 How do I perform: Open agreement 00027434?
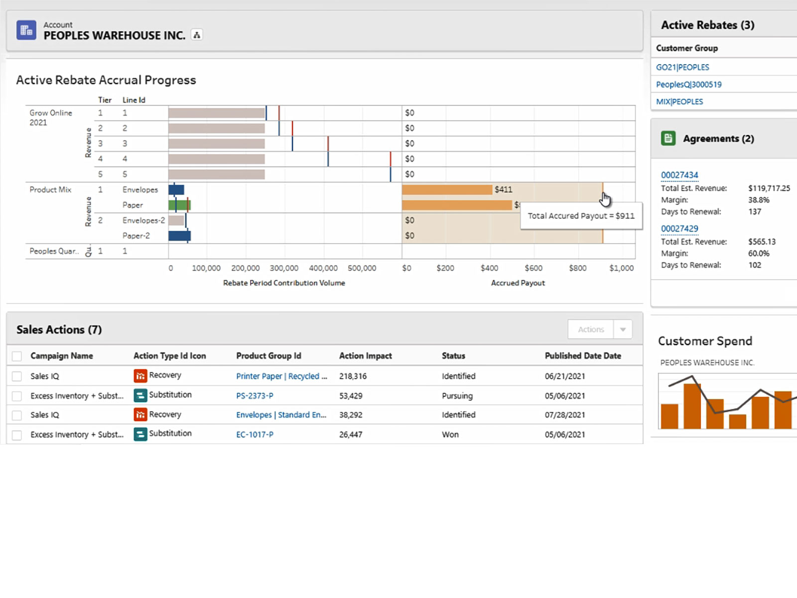click(x=679, y=175)
